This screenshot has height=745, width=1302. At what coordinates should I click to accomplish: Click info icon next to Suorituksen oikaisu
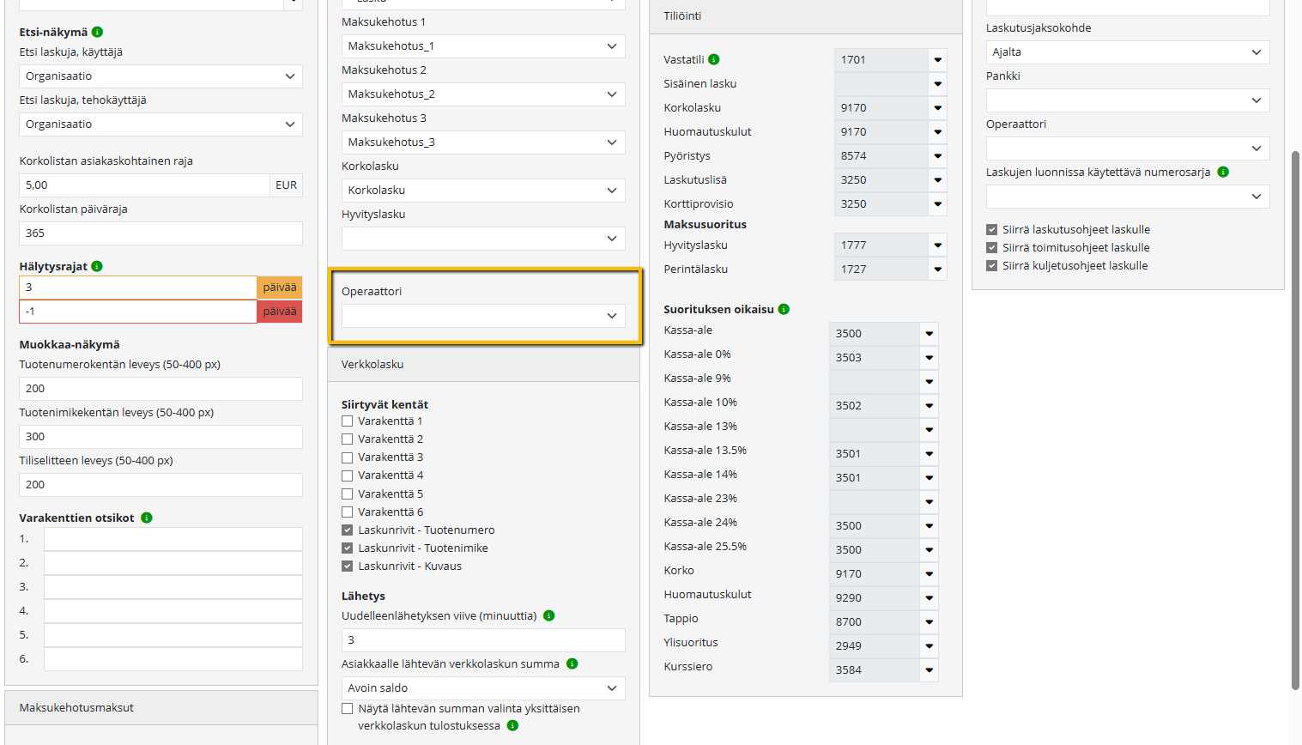pos(784,309)
